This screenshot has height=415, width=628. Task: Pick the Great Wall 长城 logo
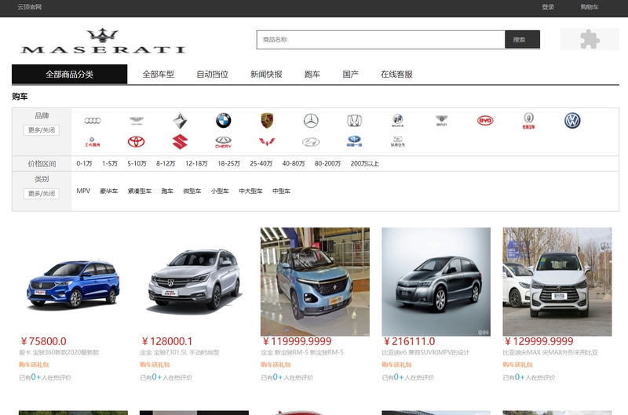point(528,121)
